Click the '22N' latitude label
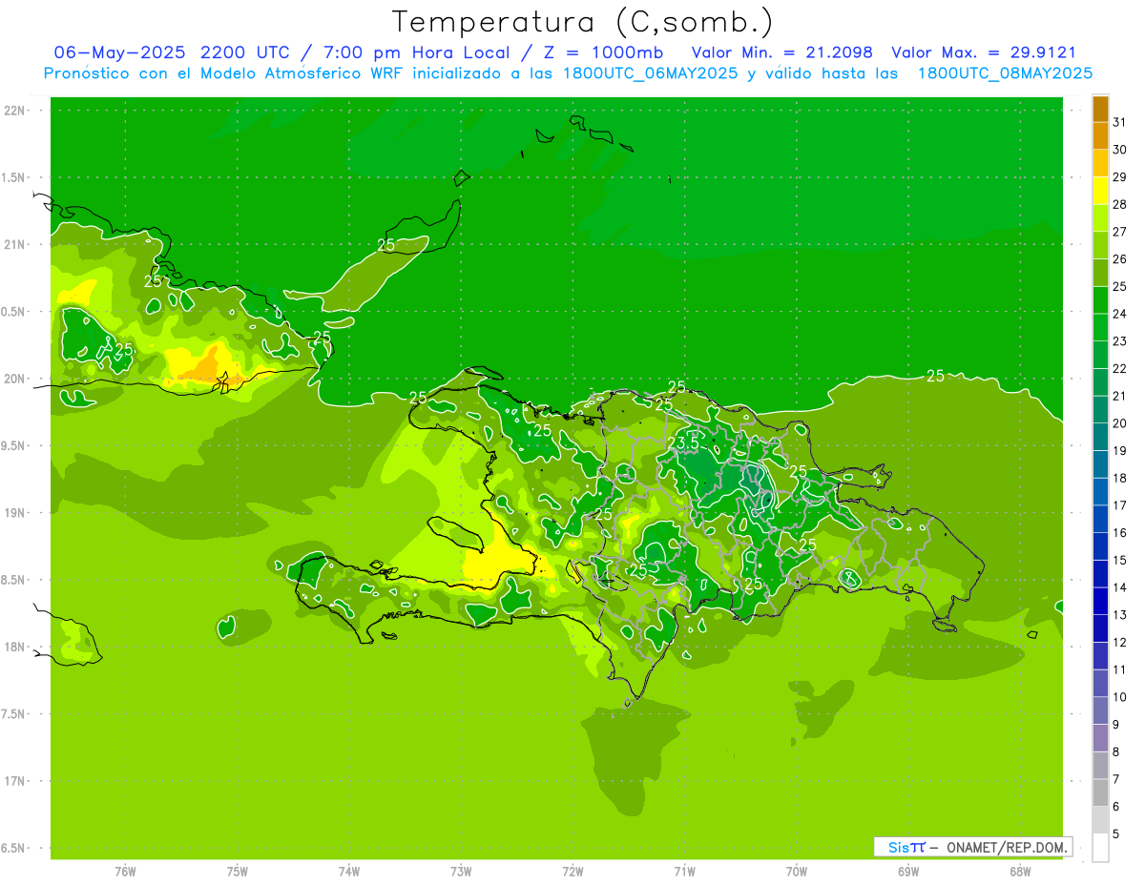 click(15, 111)
